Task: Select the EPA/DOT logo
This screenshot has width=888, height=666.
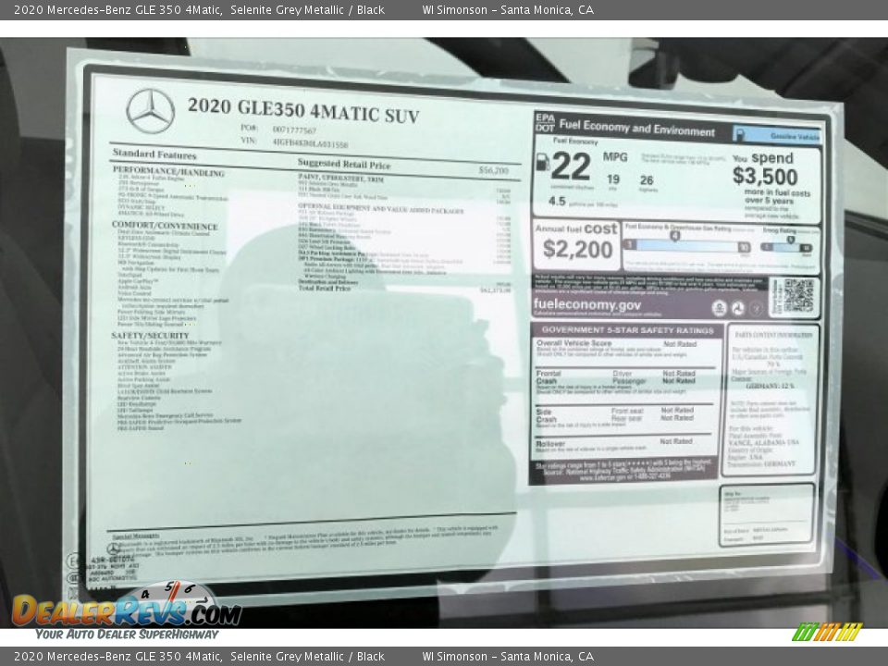Action: click(544, 123)
